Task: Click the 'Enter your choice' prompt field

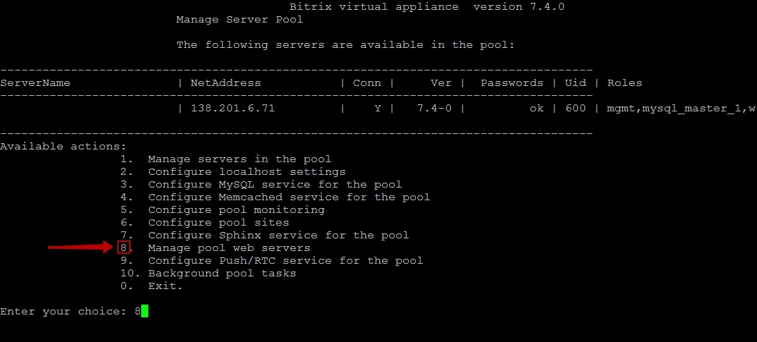Action: tap(74, 311)
